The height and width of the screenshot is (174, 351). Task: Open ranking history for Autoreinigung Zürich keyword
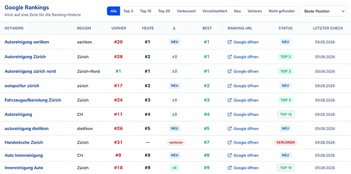pos(25,57)
